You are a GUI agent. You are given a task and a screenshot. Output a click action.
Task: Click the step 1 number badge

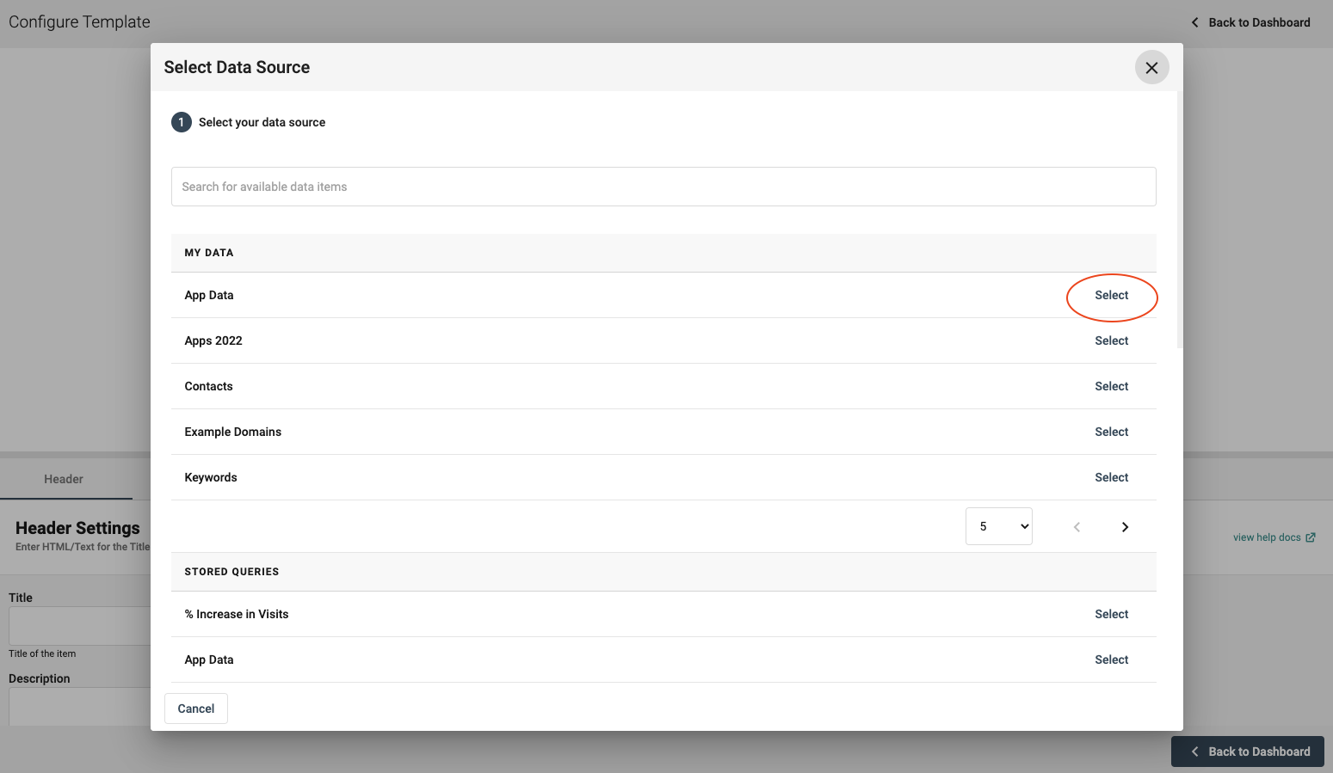pyautogui.click(x=182, y=122)
